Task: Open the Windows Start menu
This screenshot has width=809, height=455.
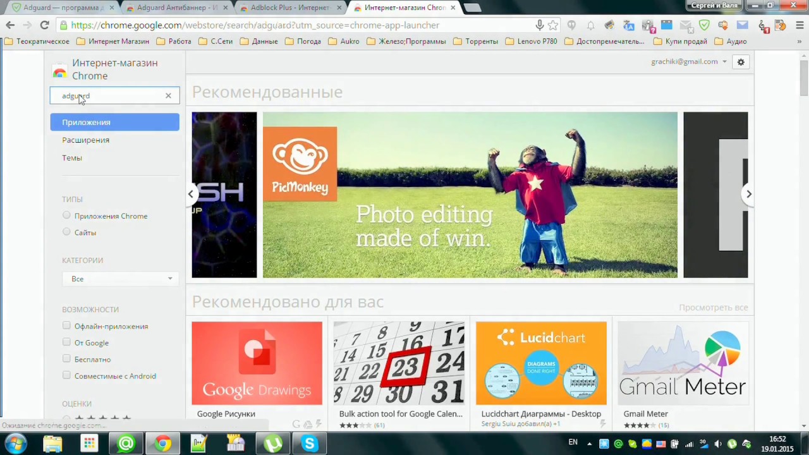Action: click(x=15, y=444)
